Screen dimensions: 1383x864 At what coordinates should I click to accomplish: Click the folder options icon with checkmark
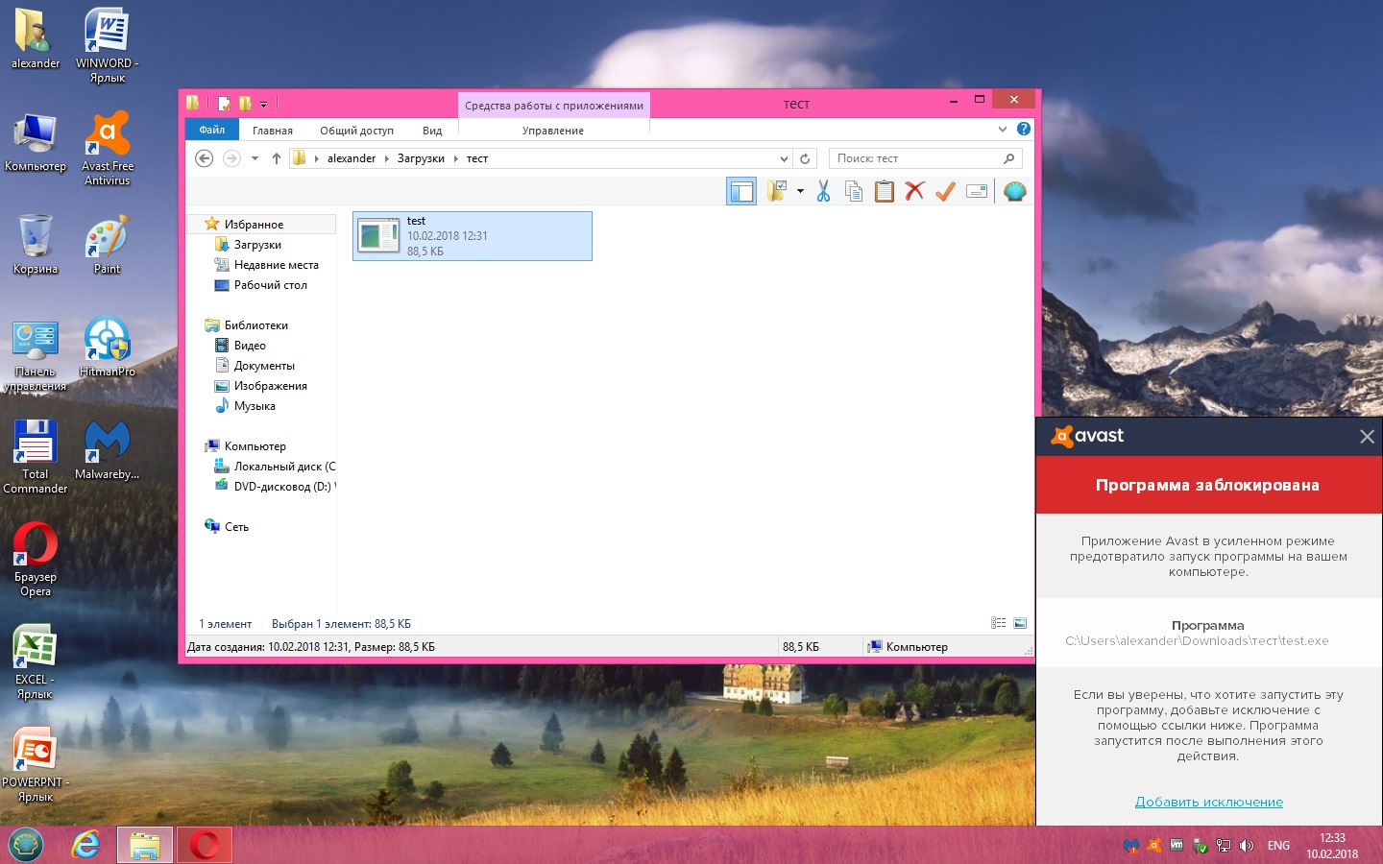click(777, 191)
